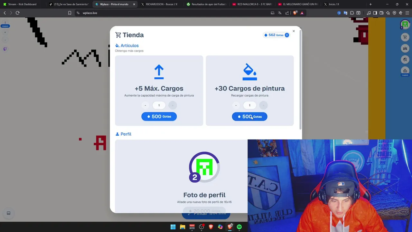Click the 562 Gotas balance

(x=276, y=35)
